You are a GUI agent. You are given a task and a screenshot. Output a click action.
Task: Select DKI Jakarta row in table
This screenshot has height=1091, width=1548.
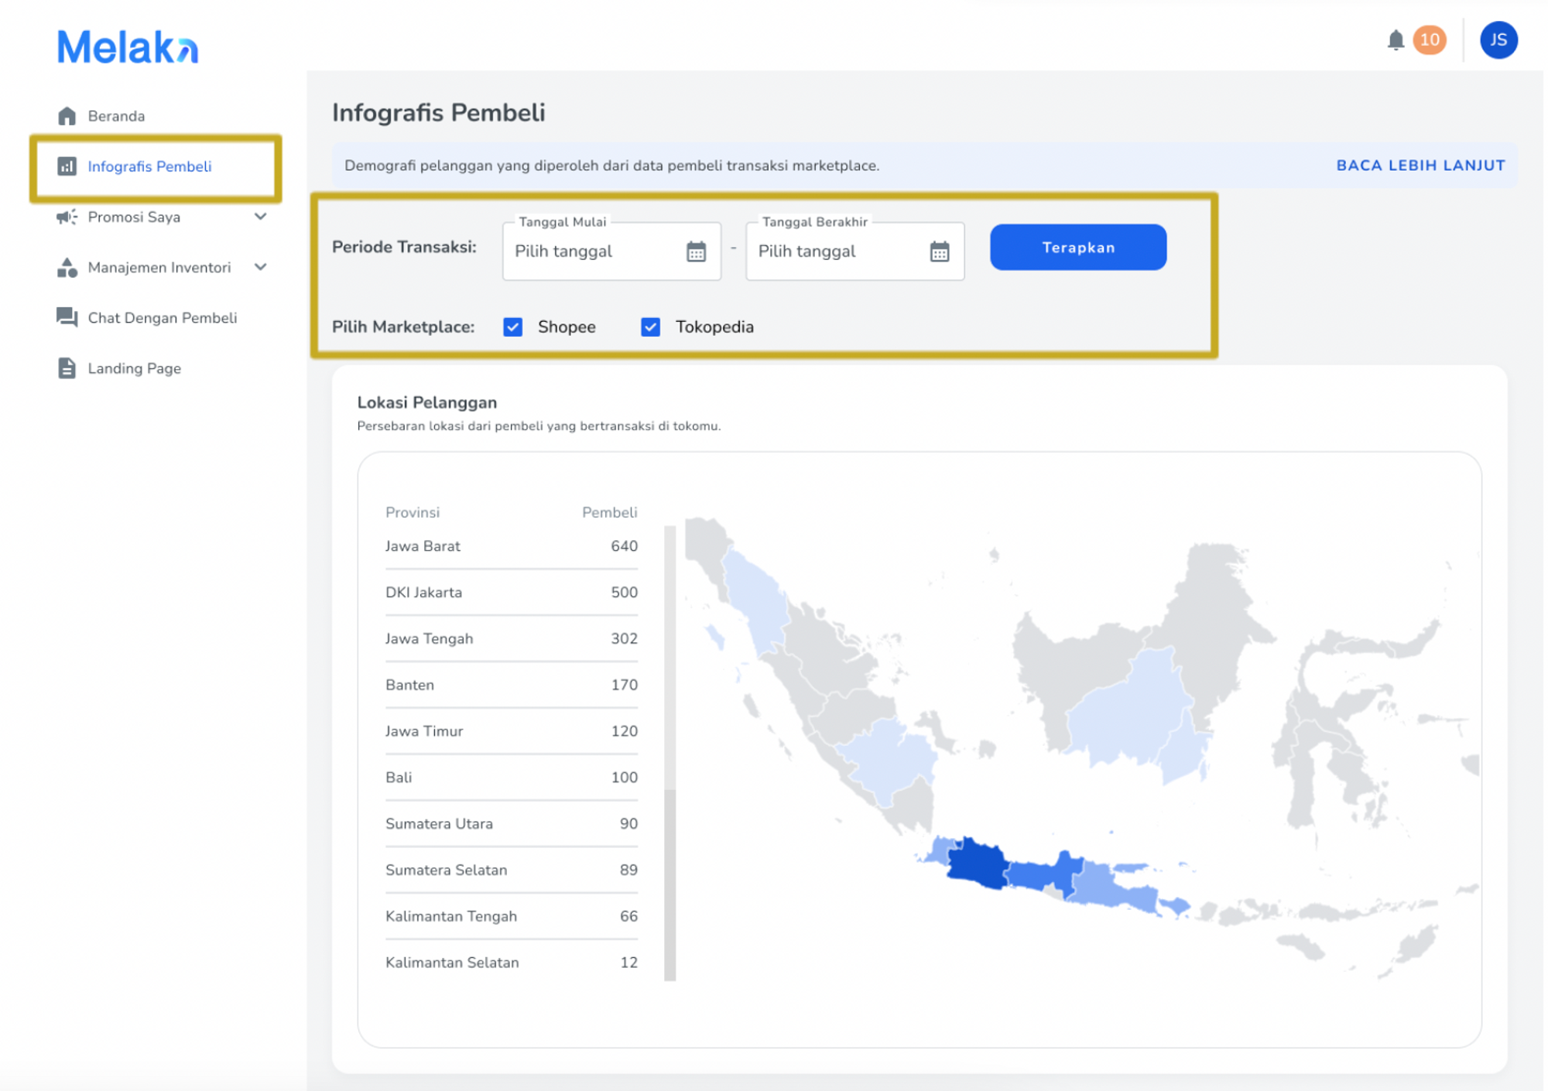[x=511, y=593]
